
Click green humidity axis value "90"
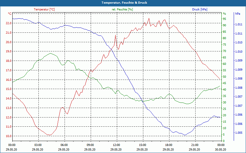point(224,25)
